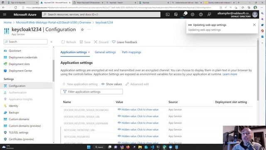Open Deployment Center in the left menu
This screenshot has width=266, height=150.
coord(20,70)
